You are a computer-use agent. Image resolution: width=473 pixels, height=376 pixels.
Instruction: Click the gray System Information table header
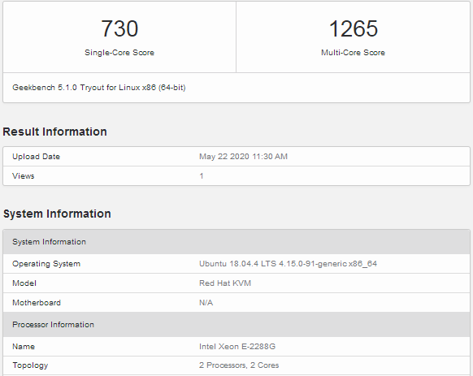click(x=236, y=242)
